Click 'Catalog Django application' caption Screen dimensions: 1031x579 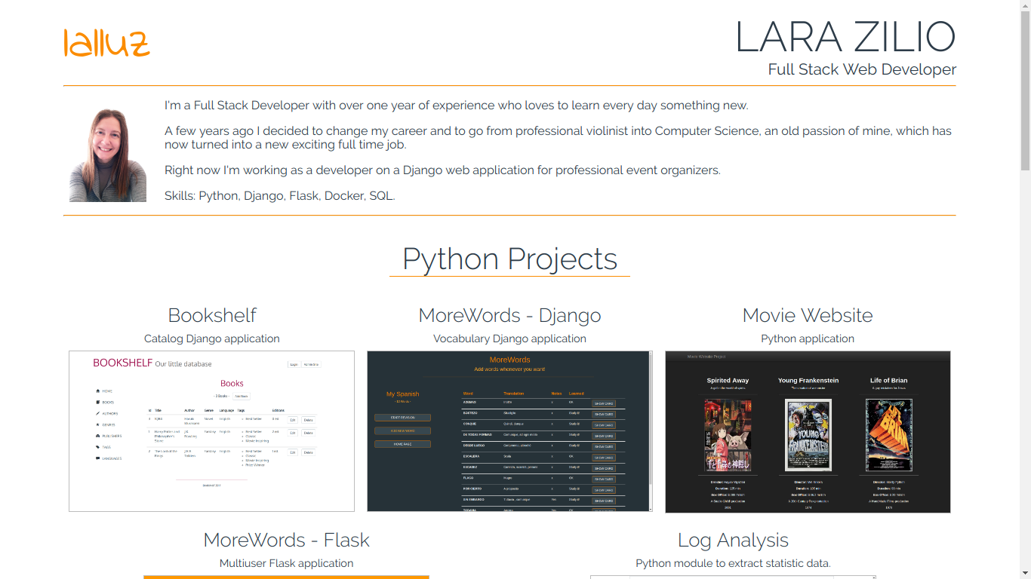[212, 339]
